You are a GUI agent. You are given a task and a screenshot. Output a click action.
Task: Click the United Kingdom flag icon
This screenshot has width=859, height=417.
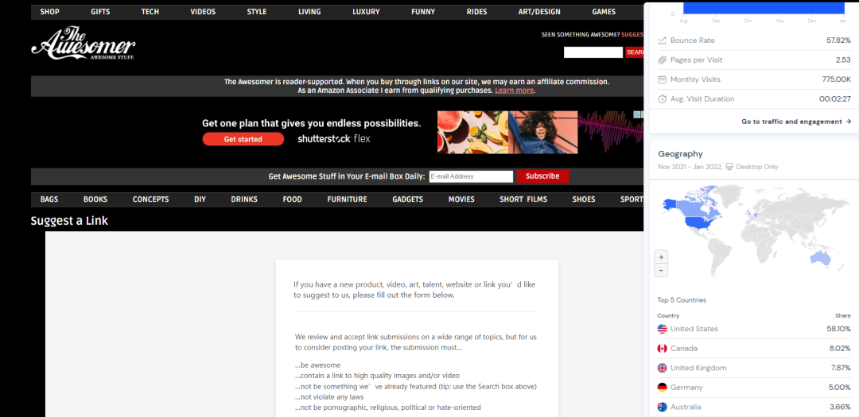point(663,368)
